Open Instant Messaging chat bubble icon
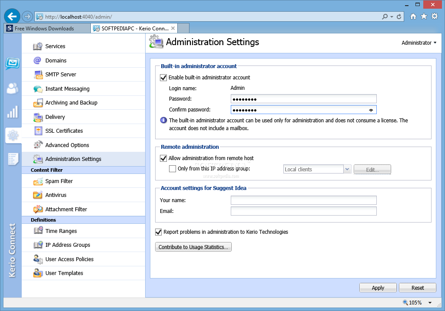 38,89
